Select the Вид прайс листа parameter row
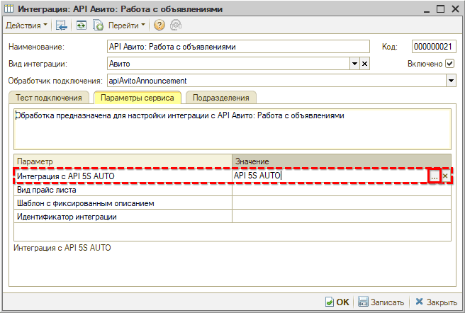This screenshot has height=313, width=465. click(123, 190)
